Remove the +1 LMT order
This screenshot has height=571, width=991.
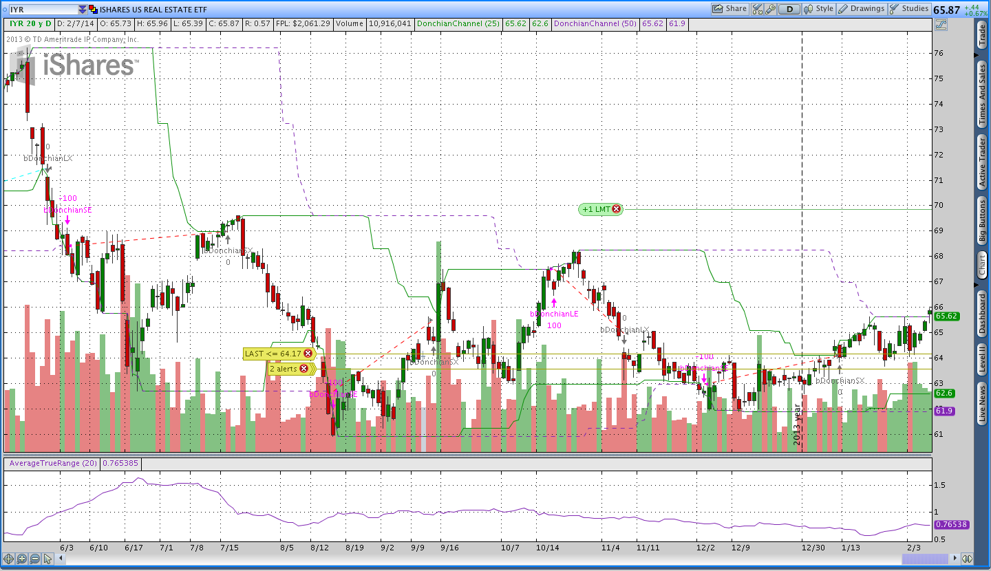(x=617, y=209)
